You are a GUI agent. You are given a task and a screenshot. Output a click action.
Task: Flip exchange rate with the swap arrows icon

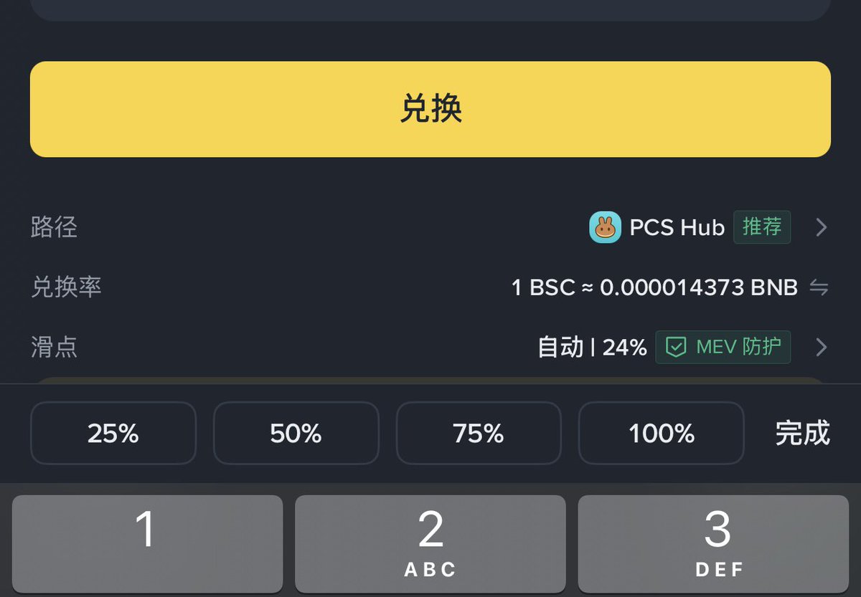[819, 288]
